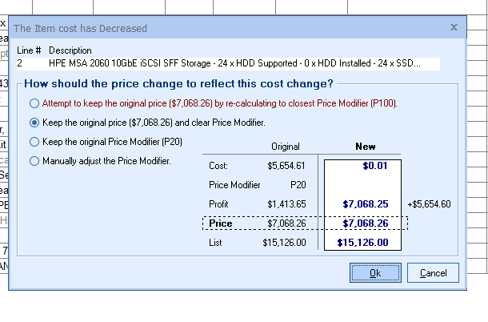Click the 'New' column header
This screenshot has width=488, height=322.
coord(365,147)
